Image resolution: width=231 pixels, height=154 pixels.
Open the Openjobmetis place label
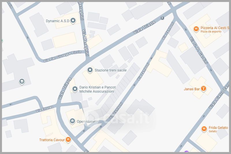[x=88, y=121]
